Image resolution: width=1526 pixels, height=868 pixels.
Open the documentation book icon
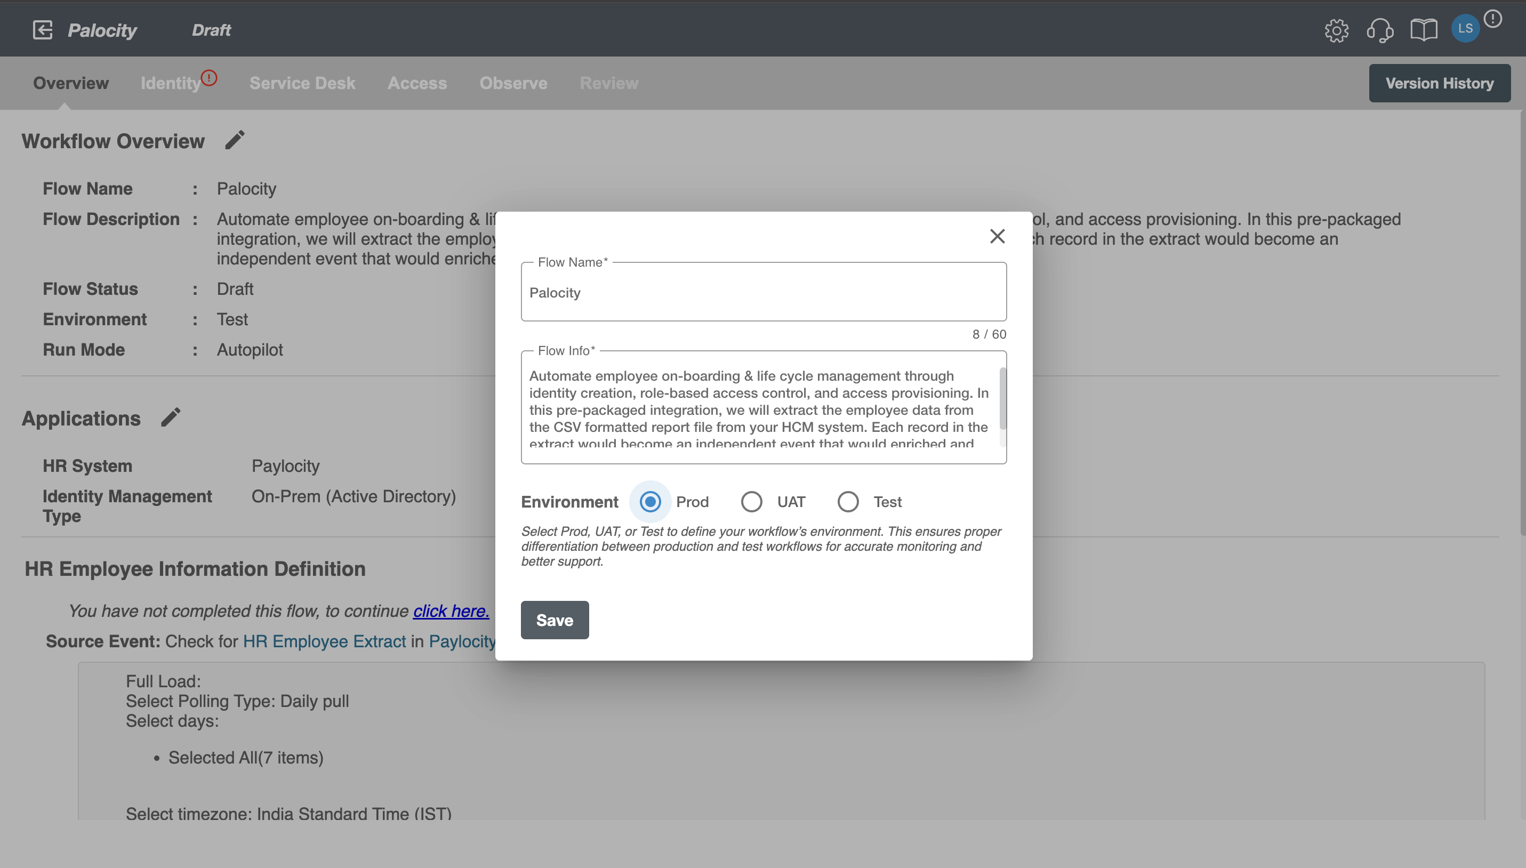[1423, 28]
